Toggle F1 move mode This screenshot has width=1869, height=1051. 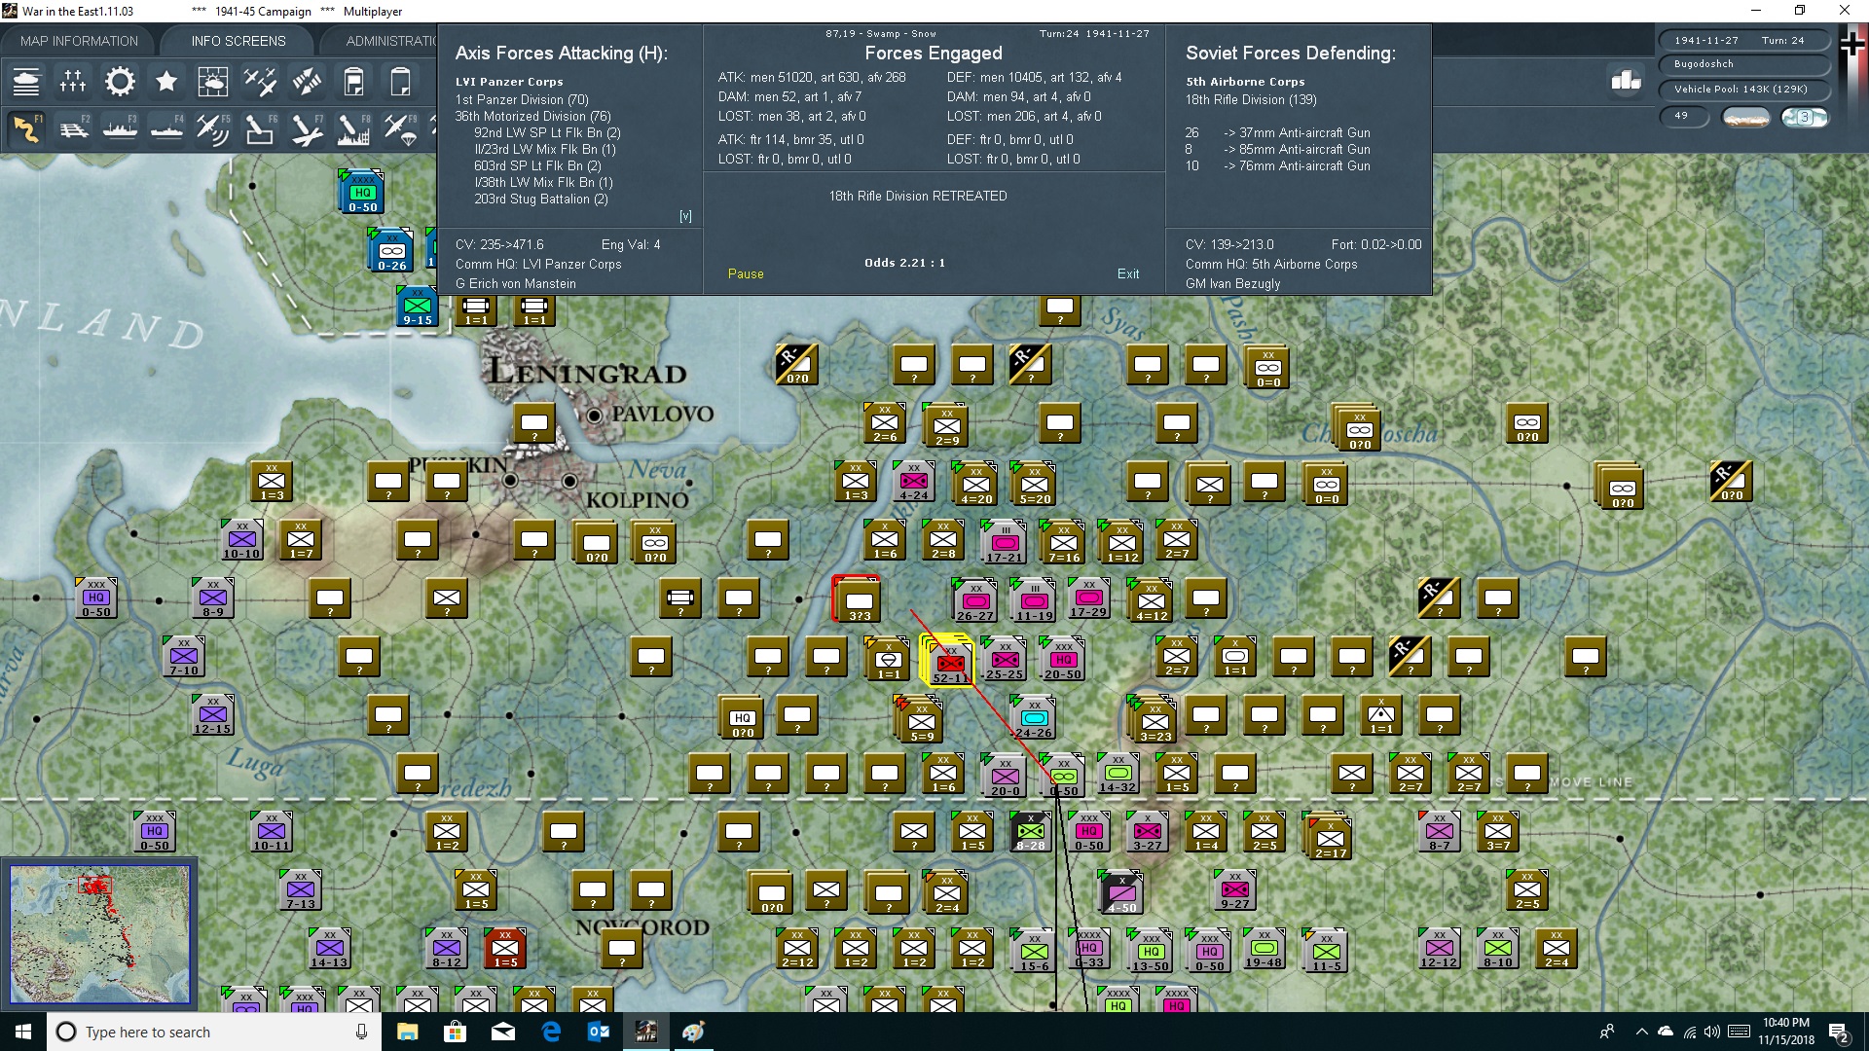(26, 128)
